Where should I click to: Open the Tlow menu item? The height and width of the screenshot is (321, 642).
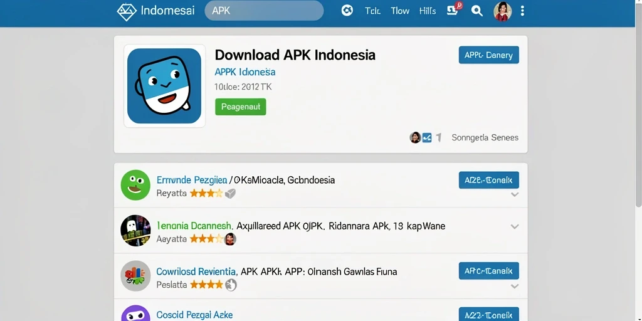400,11
